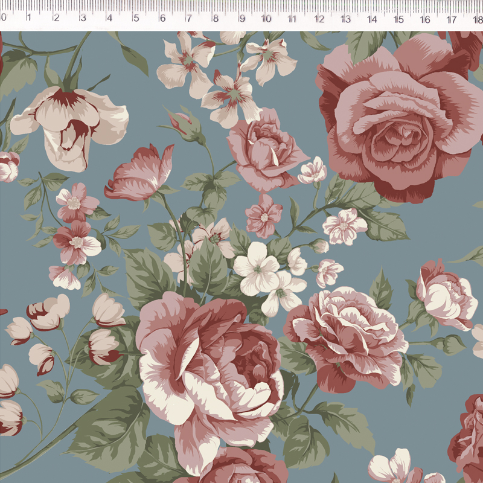Click the 10 mark on the ruler
The image size is (483, 483).
266,18
